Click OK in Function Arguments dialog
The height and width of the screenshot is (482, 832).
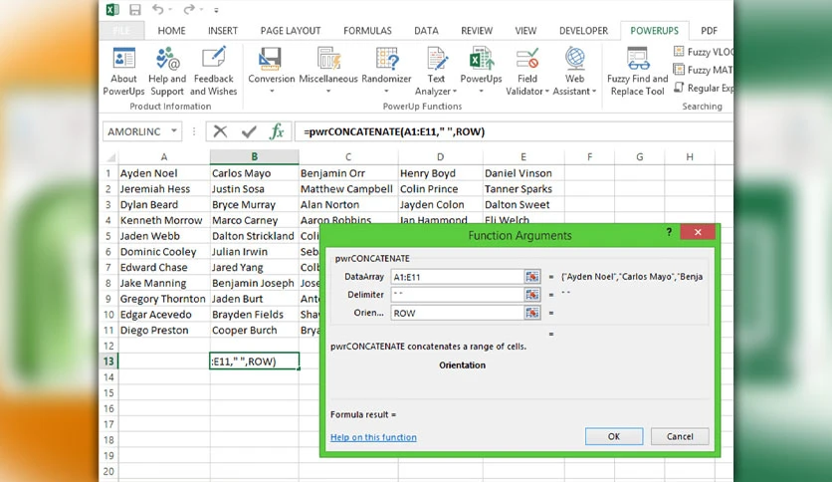(x=614, y=436)
